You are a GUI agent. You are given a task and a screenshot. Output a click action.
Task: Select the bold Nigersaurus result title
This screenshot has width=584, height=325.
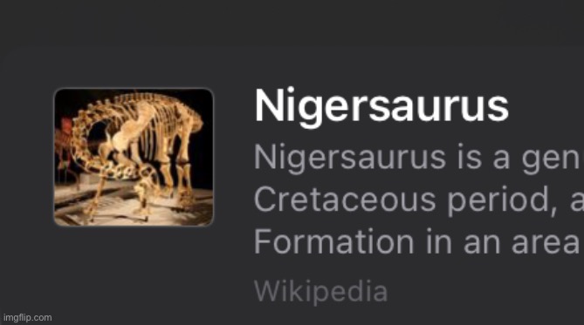[381, 106]
